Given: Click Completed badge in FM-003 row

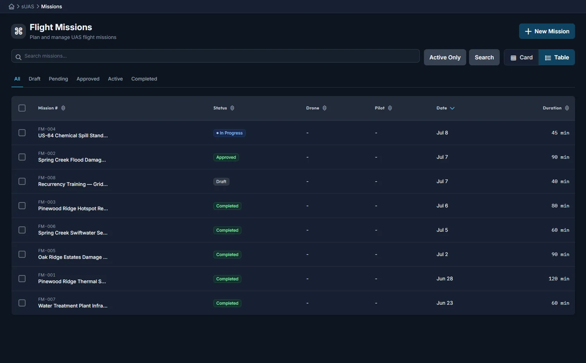Looking at the screenshot, I should pos(227,206).
